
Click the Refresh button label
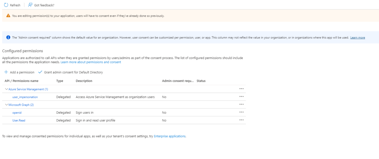pos(15,5)
